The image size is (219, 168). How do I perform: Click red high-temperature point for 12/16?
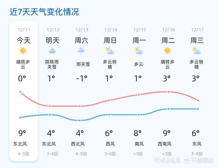[168, 92]
